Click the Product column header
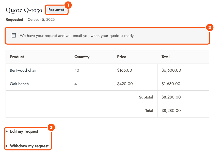This screenshot has height=157, width=222. 17,57
